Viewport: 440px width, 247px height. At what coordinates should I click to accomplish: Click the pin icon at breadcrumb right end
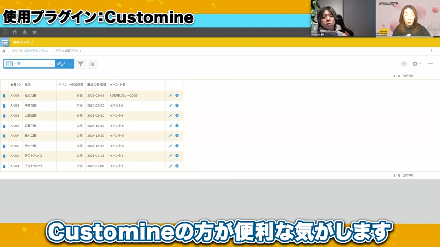tap(432, 51)
